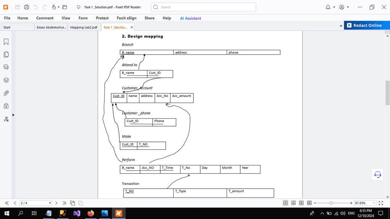Expand the navigation panel arrow

coord(13,115)
